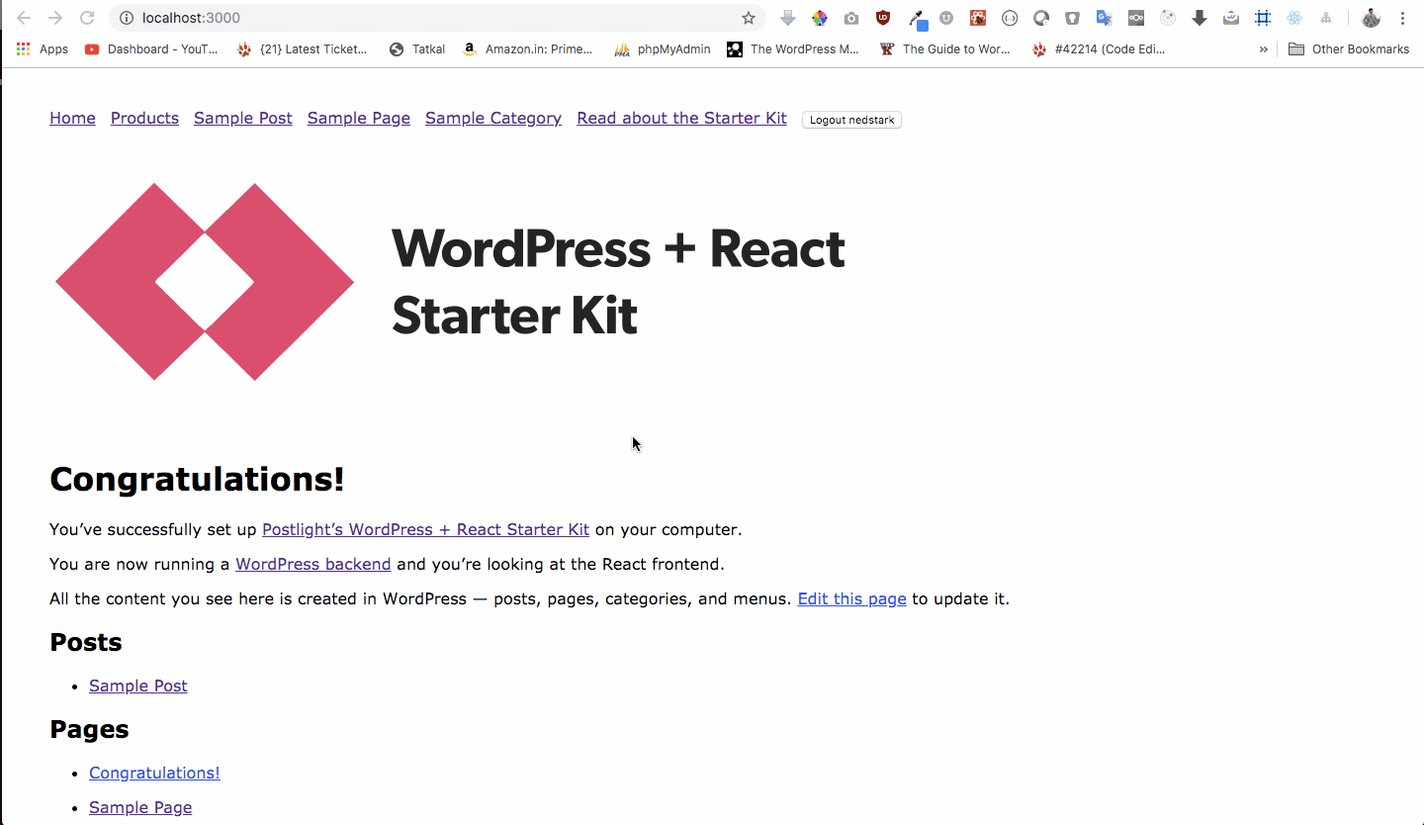Expand hidden bookmarks with double chevron
Viewport: 1424px width, 825px height.
[1263, 48]
